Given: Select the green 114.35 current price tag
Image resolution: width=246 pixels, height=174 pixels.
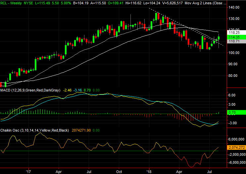Looking at the screenshot, I should [236, 37].
